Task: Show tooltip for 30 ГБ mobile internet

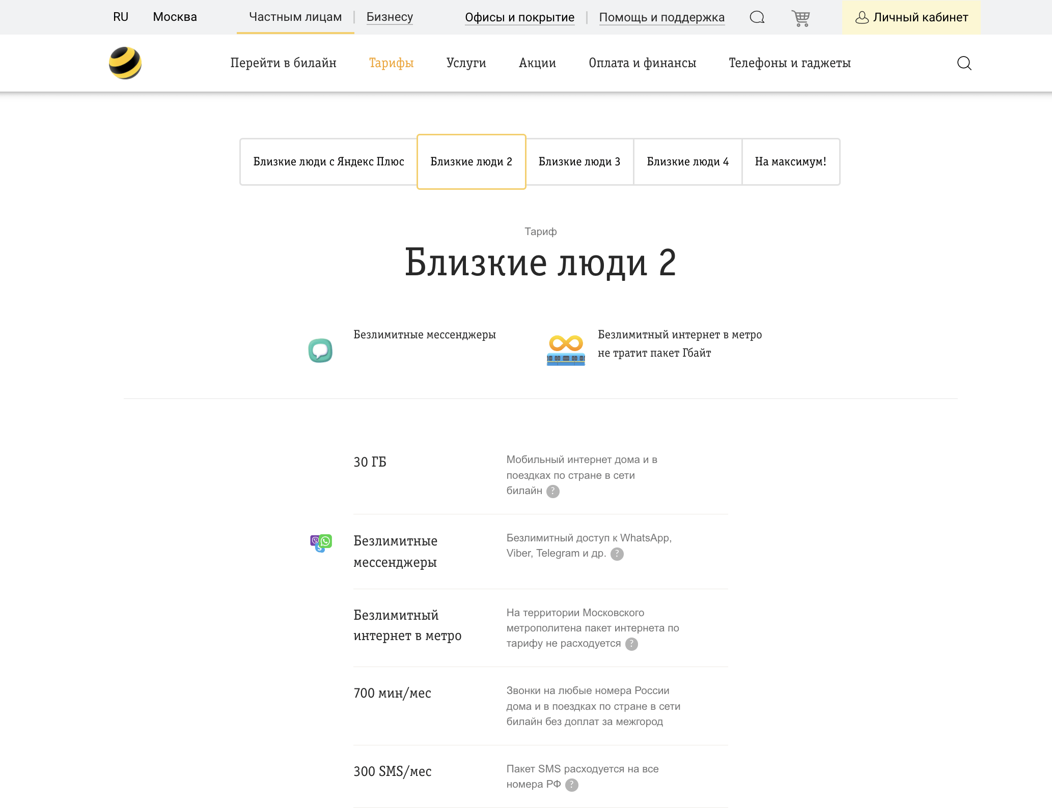Action: click(553, 491)
